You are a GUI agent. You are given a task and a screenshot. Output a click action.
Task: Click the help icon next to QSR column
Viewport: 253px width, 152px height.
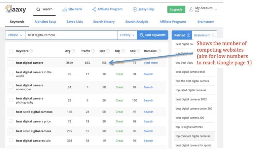coord(108,51)
